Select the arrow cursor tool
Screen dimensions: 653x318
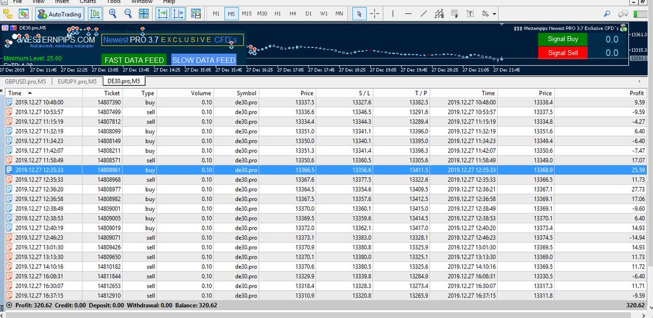click(x=359, y=14)
